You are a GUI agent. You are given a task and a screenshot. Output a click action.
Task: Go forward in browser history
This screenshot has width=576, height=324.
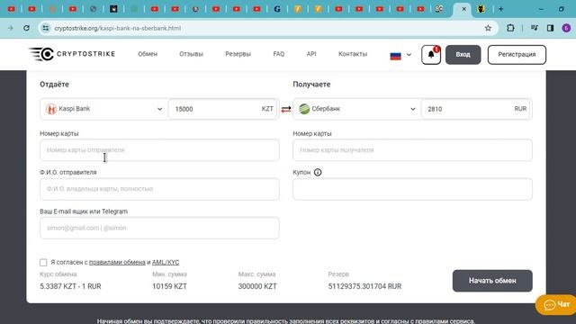coord(10,28)
